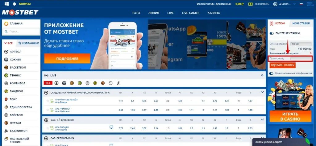Filter live events by yellow handball icon
Viewport: 316px width, 146px height.
tap(95, 83)
